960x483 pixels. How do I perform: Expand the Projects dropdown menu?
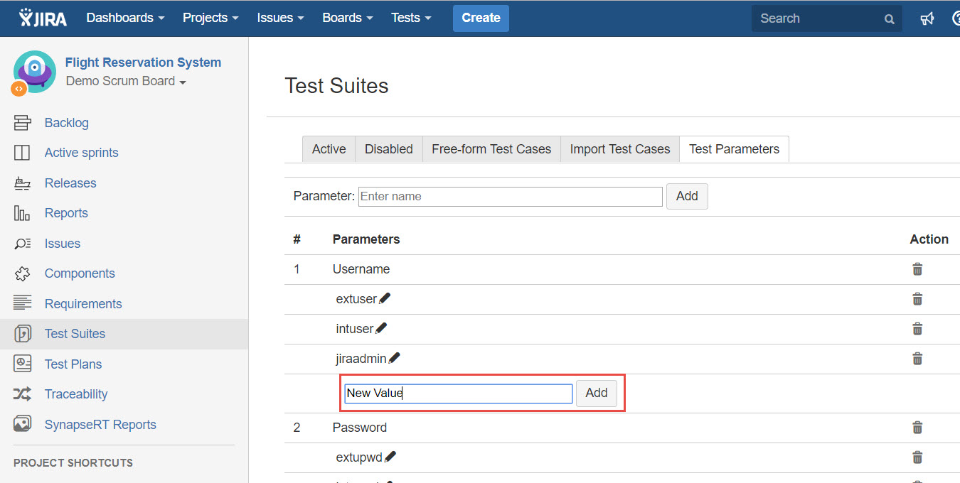(210, 18)
